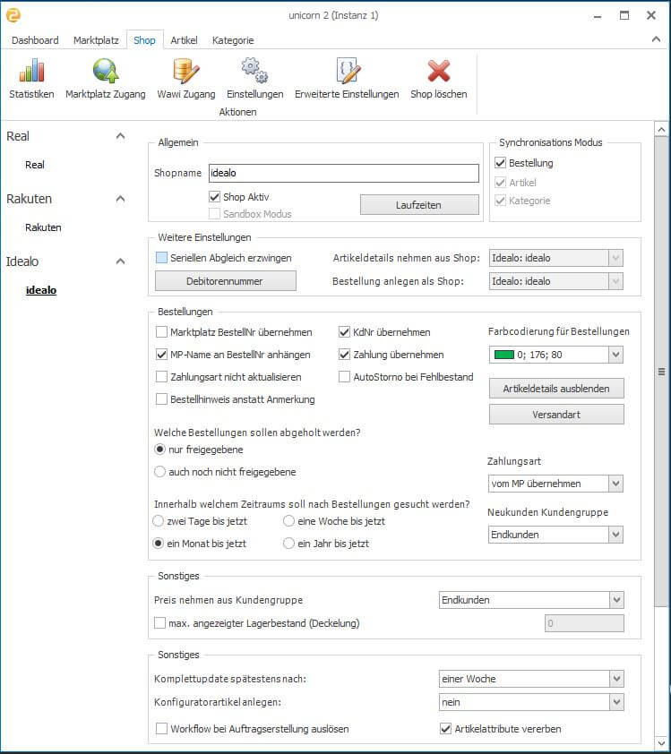Uncheck MP-Name an BestellNr anhängen
This screenshot has height=754, width=671.
point(161,355)
